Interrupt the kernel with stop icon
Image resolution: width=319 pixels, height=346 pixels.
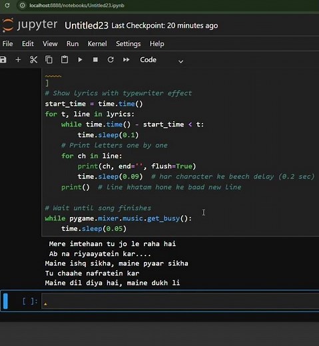pyautogui.click(x=95, y=60)
